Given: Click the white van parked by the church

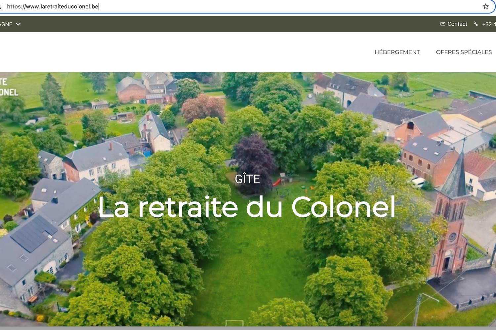Looking at the screenshot, I should tap(418, 182).
